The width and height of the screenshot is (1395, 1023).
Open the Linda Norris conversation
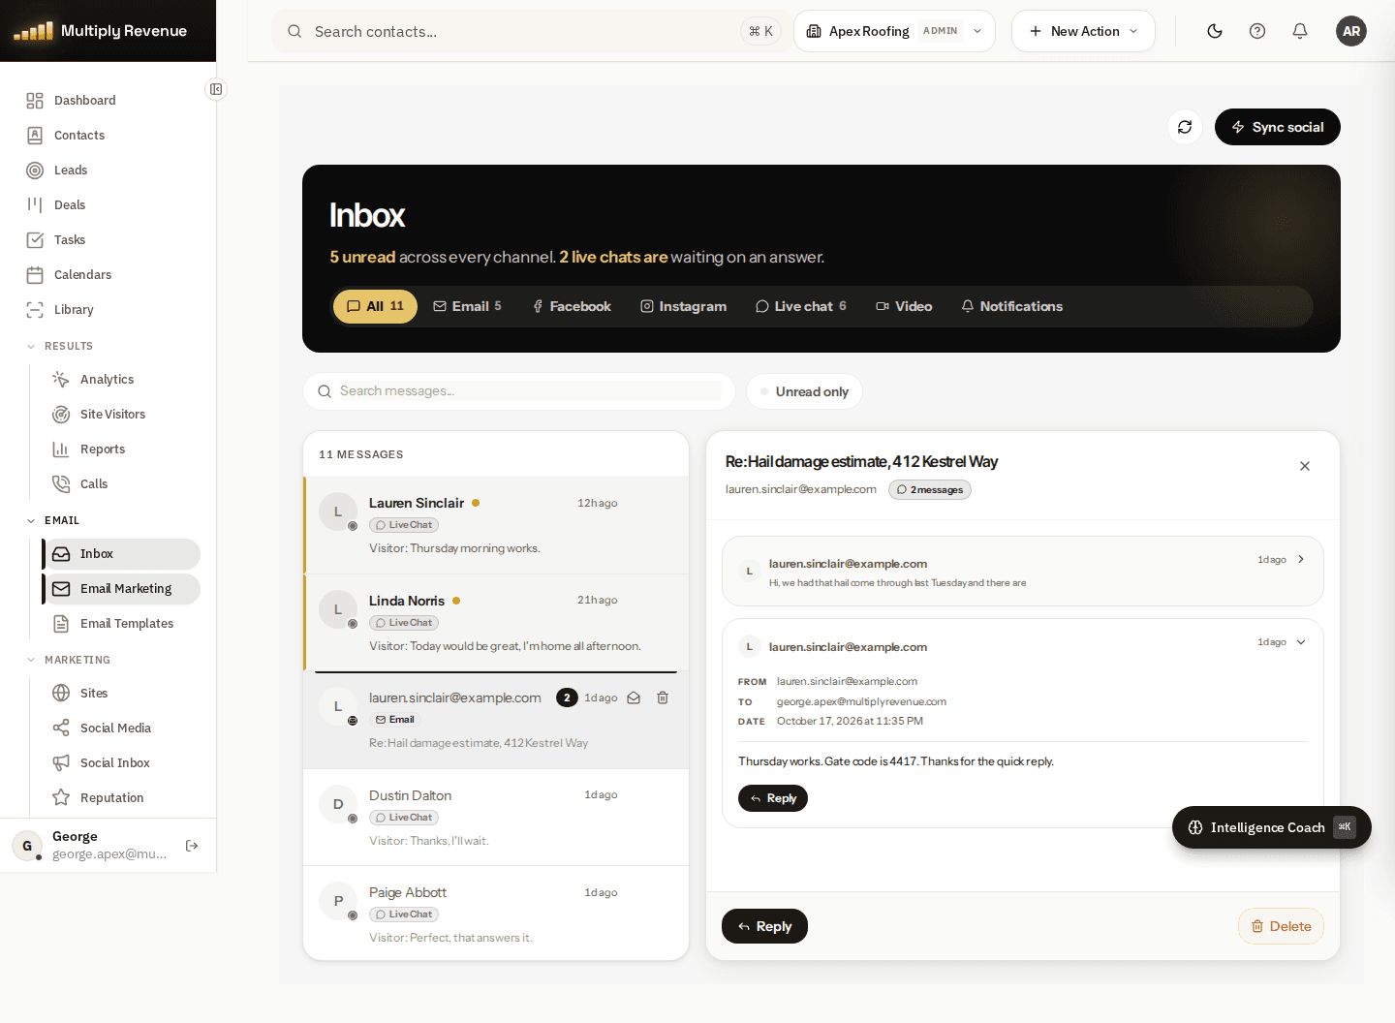click(x=496, y=623)
